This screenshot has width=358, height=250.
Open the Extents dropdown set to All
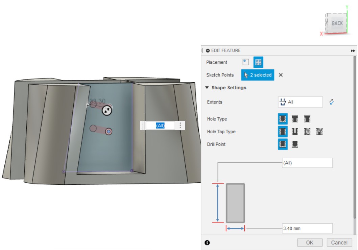pos(300,102)
